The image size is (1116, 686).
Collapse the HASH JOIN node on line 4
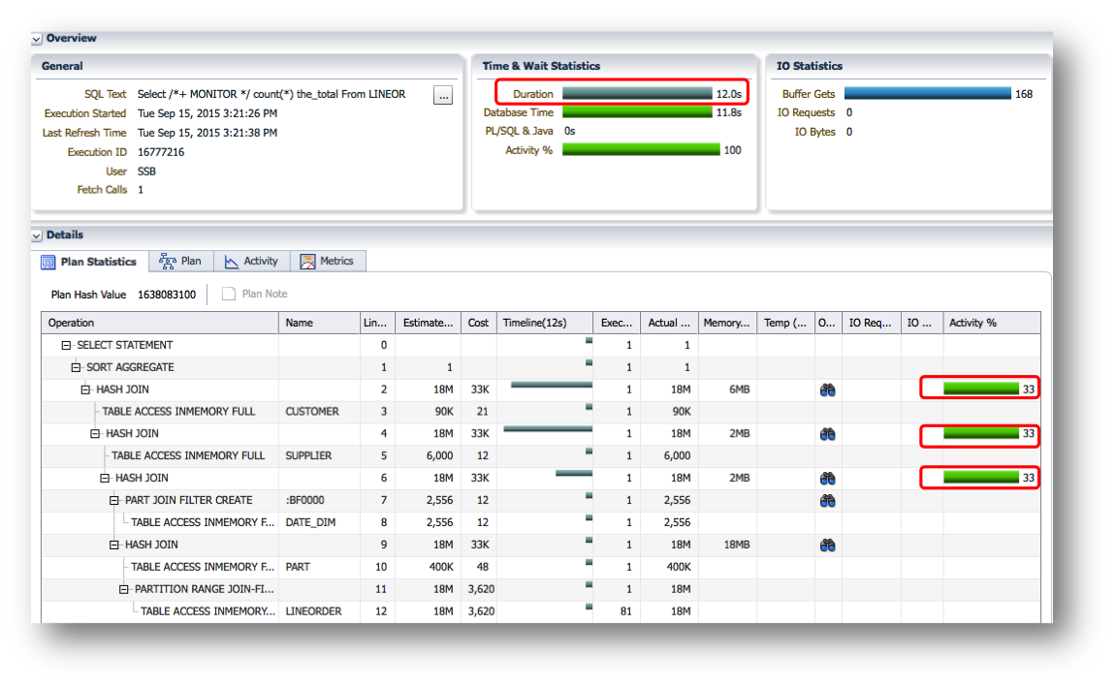pos(95,434)
